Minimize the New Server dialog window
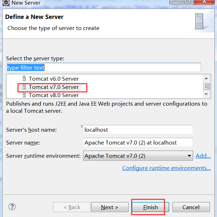 [x=176, y=2]
